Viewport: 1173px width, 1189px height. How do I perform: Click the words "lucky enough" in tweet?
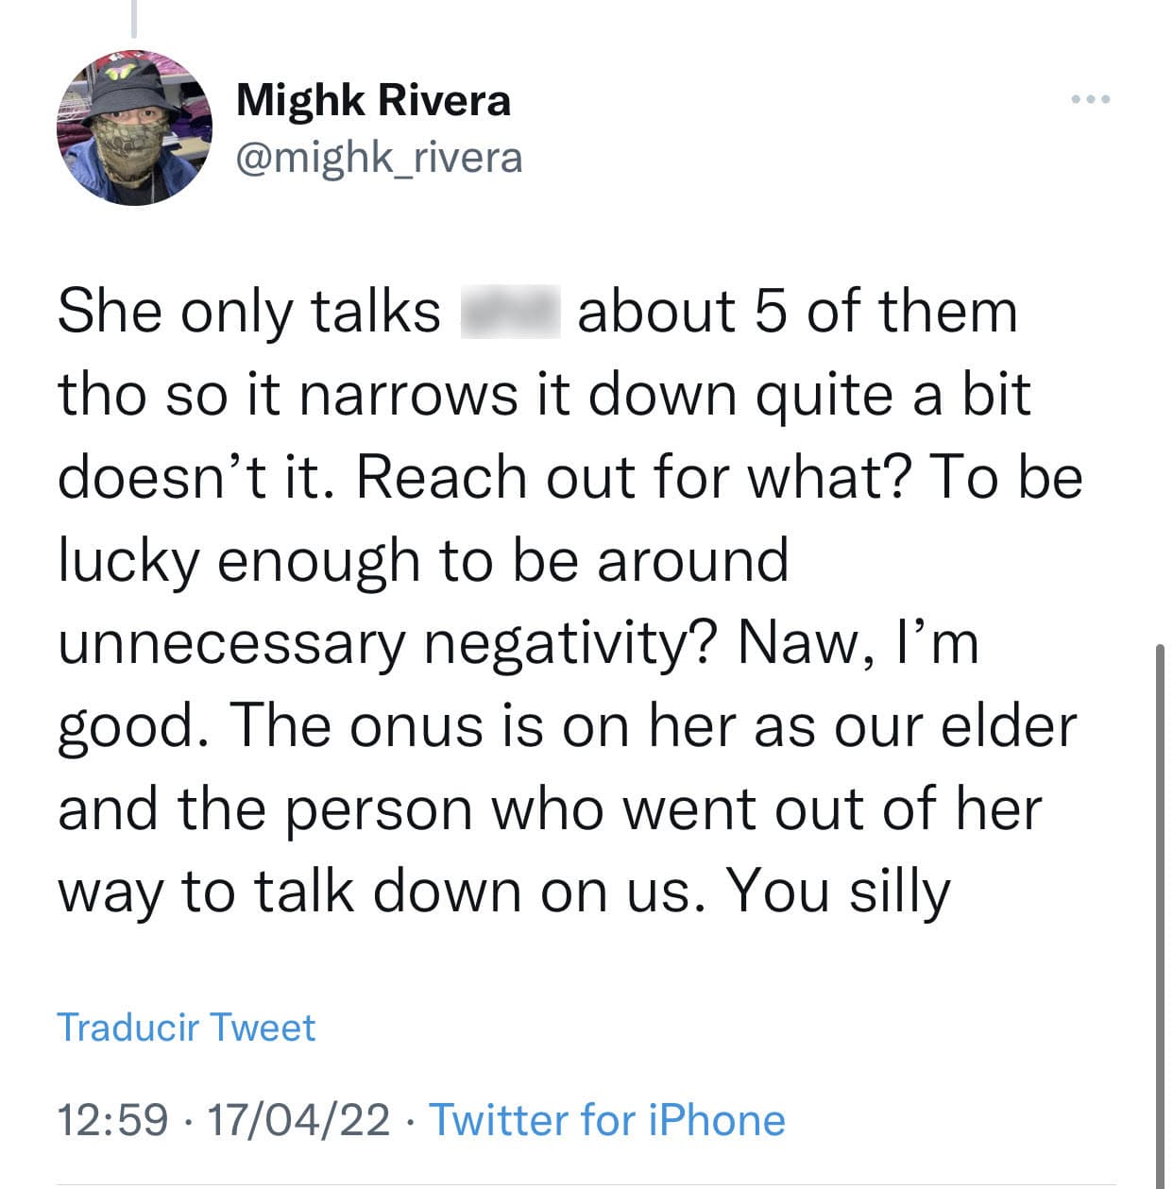tap(240, 560)
